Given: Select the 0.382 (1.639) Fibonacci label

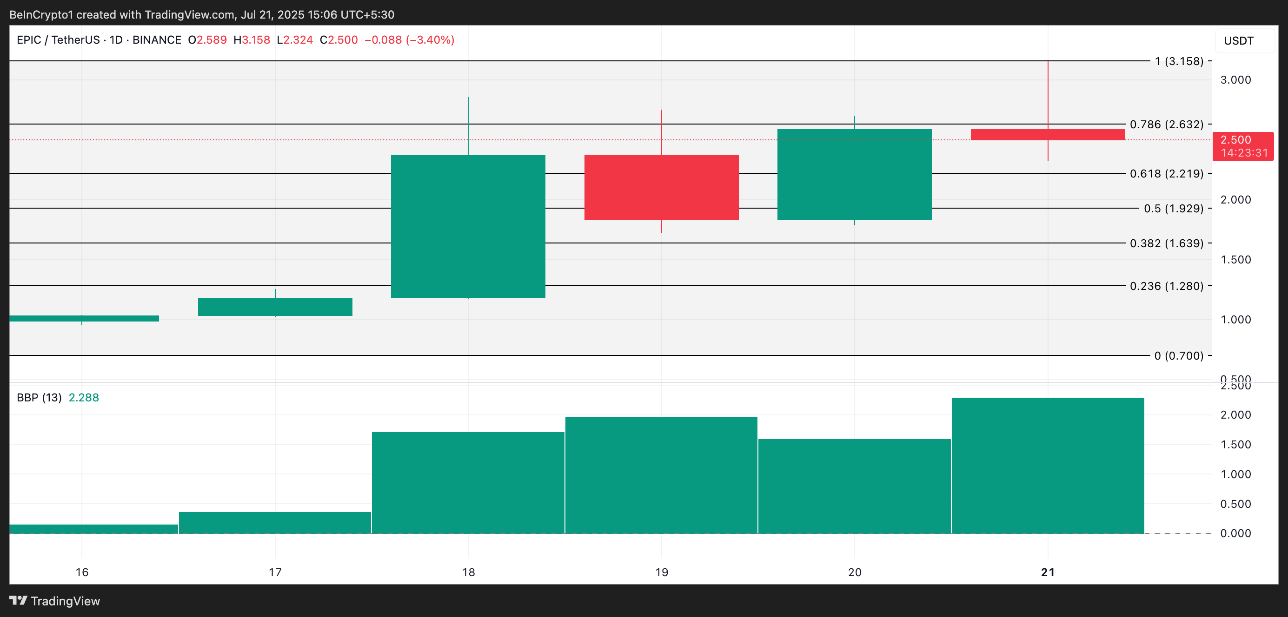Looking at the screenshot, I should (x=1166, y=243).
